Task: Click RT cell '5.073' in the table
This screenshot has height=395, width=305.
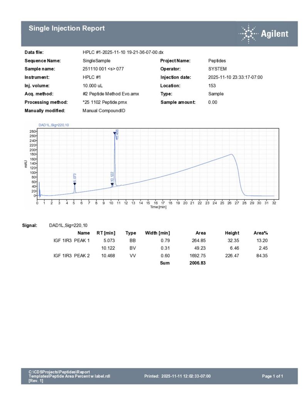Action: [109, 241]
